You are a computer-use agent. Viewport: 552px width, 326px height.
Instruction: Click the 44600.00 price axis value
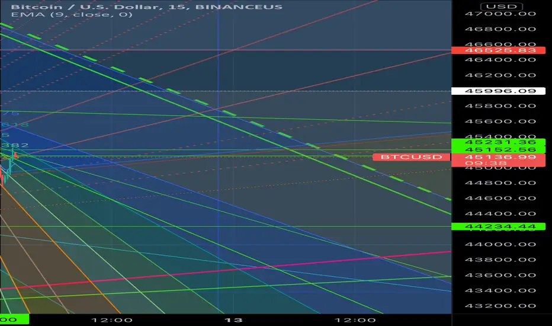pos(500,198)
